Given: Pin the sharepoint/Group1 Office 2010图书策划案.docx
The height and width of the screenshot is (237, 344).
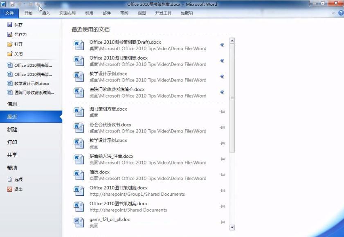Looking at the screenshot, I should 222,190.
